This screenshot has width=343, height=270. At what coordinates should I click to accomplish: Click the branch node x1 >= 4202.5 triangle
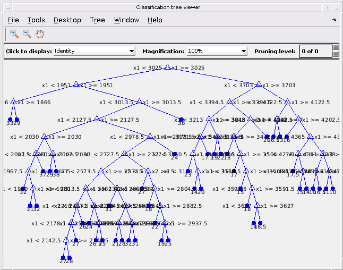(298, 119)
